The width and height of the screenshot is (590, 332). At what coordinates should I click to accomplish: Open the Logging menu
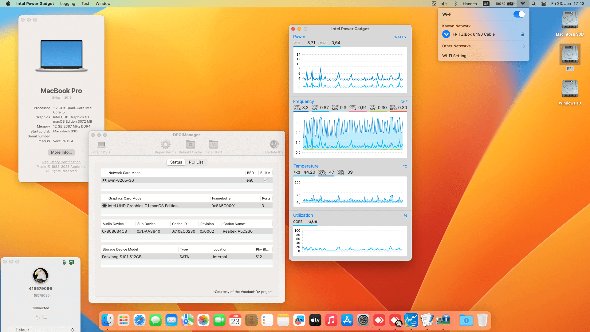pyautogui.click(x=68, y=4)
